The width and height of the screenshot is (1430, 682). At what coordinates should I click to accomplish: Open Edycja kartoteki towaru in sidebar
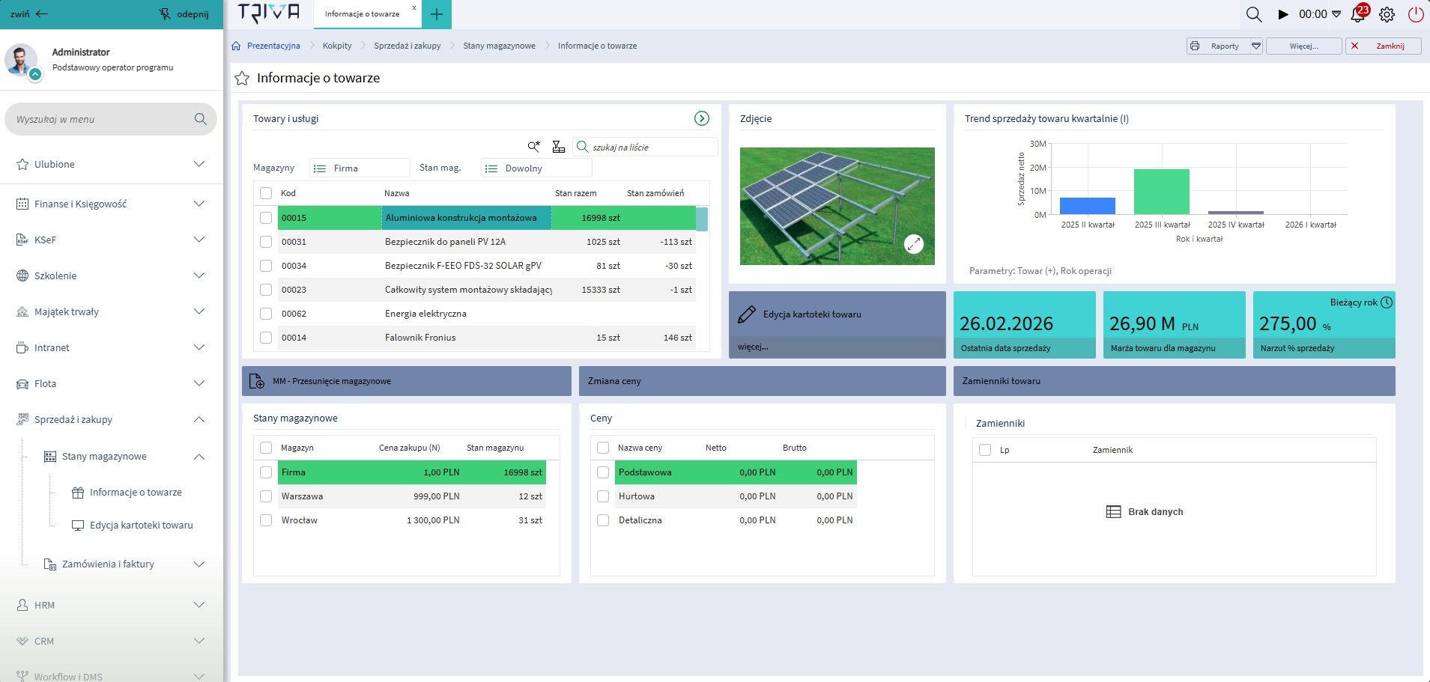[141, 526]
